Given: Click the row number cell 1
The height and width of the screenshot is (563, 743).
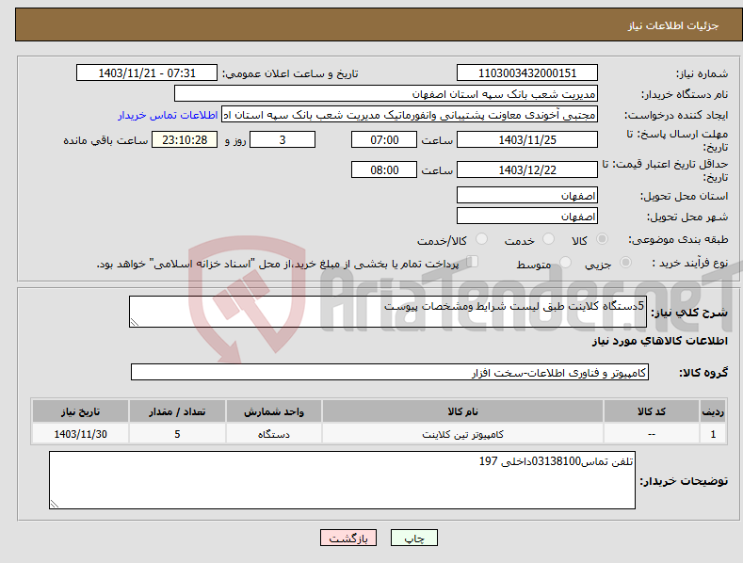Looking at the screenshot, I should coord(713,434).
